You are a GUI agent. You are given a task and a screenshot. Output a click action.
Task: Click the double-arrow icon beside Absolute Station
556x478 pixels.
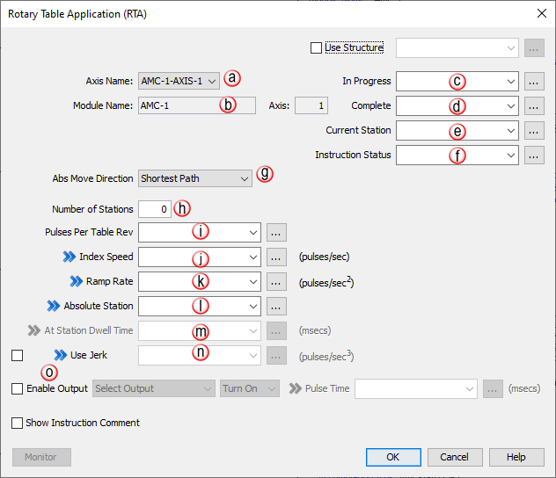click(x=54, y=307)
